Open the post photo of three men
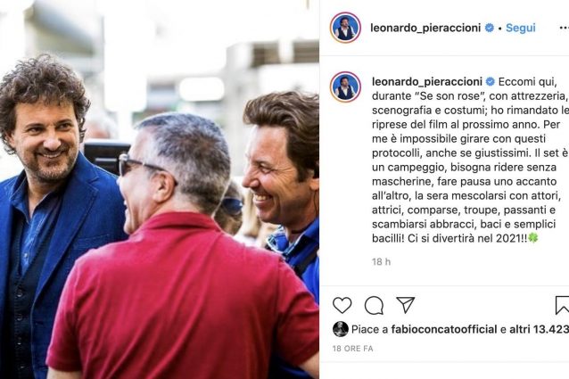The width and height of the screenshot is (569, 379). tap(160, 189)
